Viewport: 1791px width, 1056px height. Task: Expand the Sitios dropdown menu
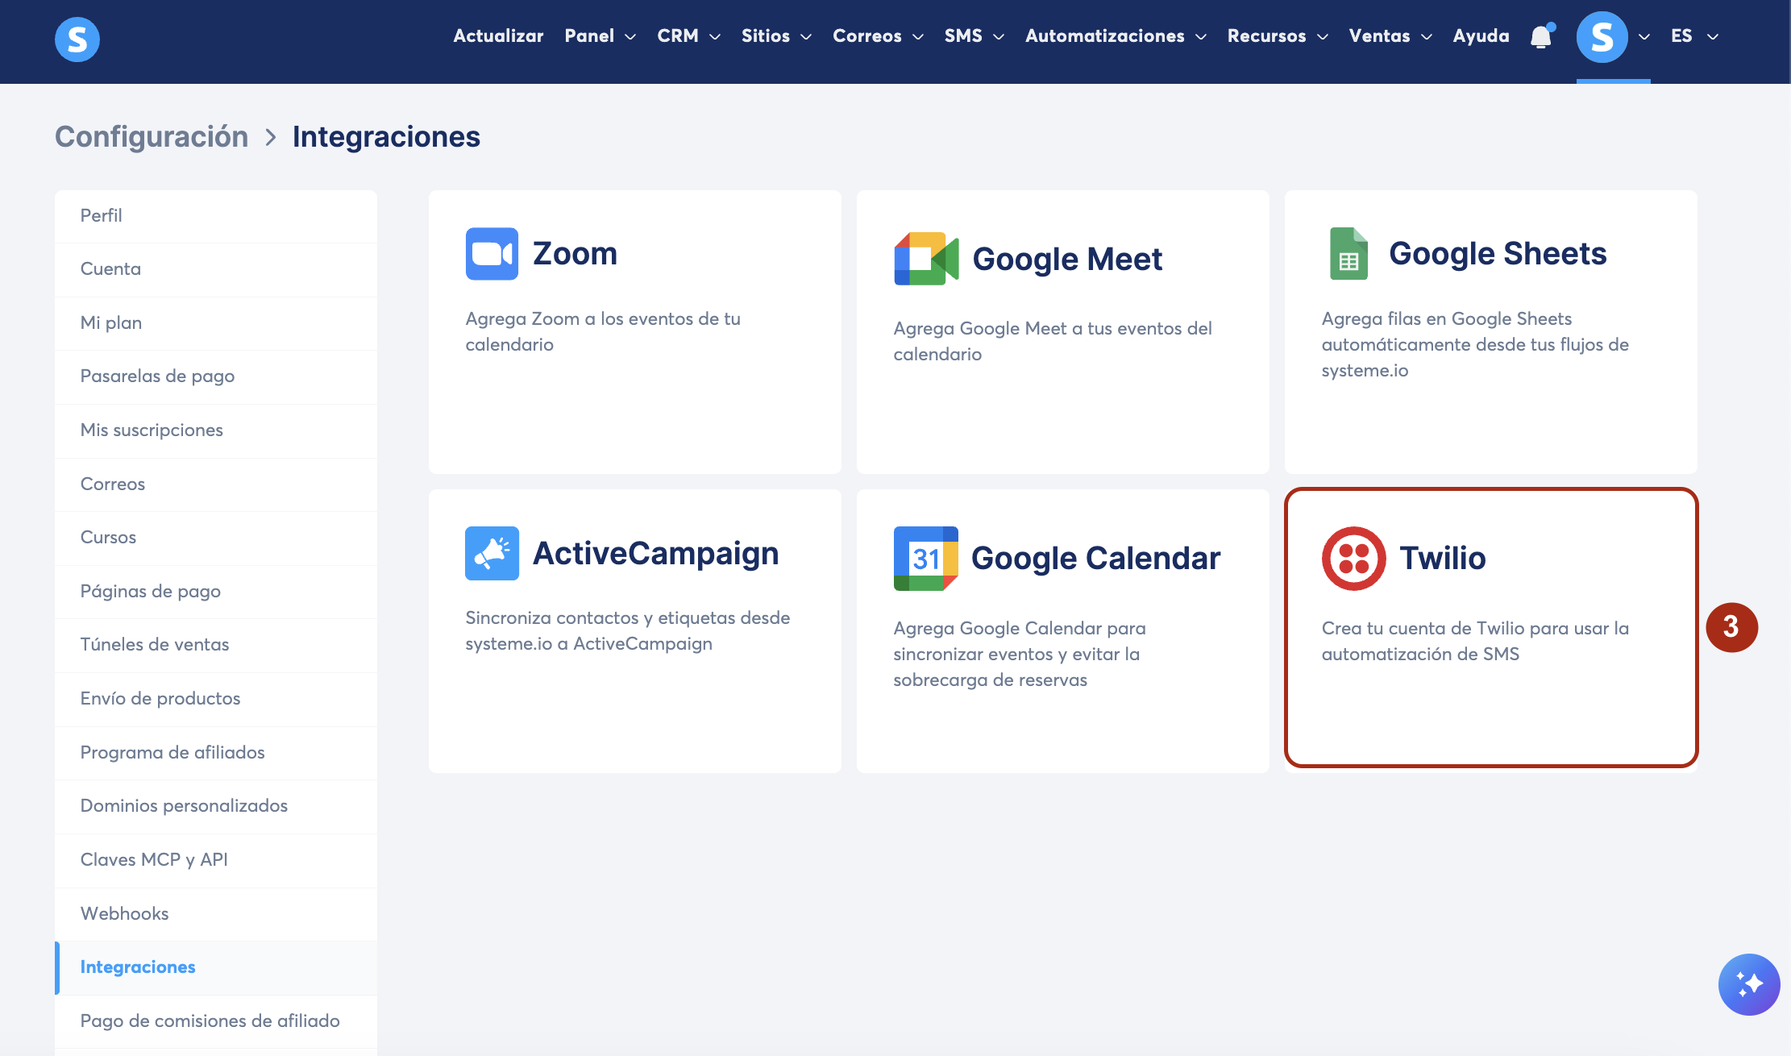(777, 36)
